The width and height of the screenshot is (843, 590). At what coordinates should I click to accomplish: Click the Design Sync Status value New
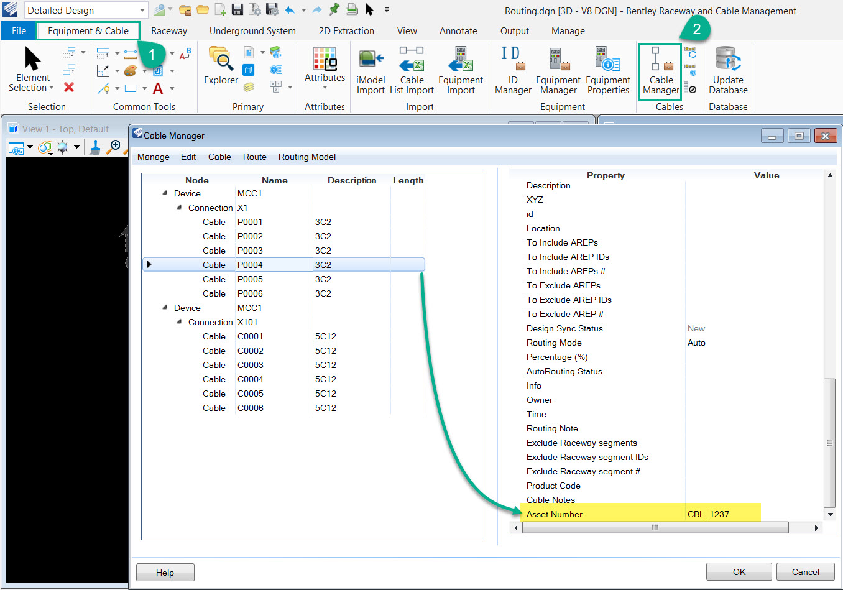point(696,328)
